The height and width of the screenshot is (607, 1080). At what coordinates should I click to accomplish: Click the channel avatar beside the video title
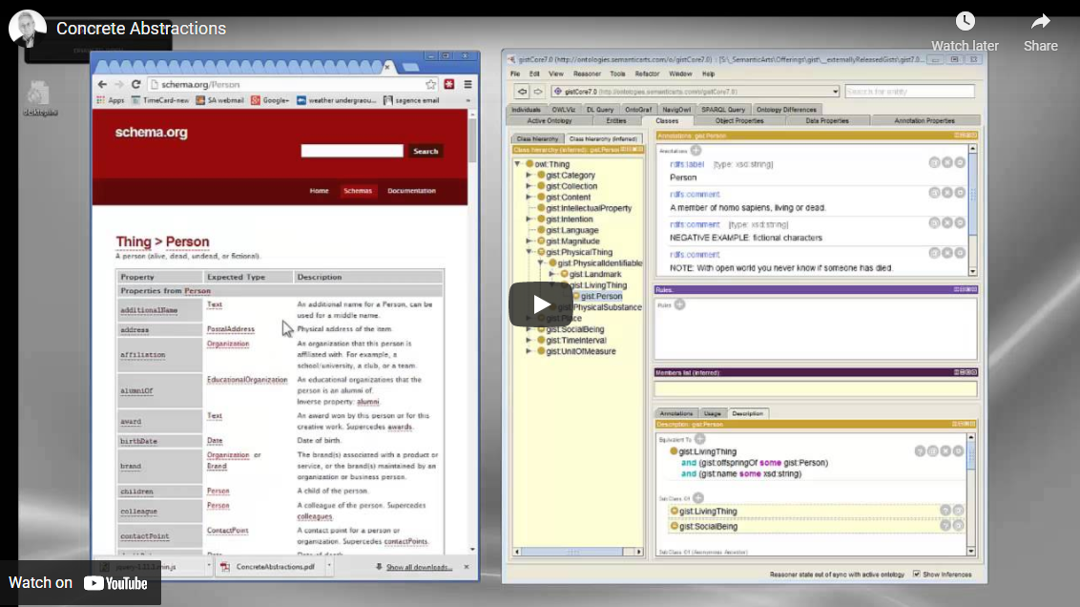click(x=27, y=29)
